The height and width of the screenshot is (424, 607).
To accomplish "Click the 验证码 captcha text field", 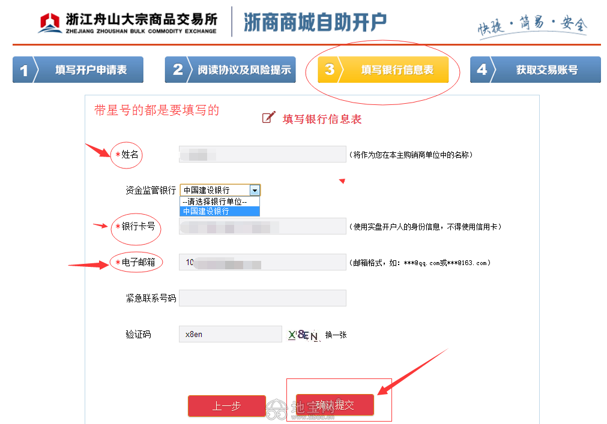I will coord(231,334).
